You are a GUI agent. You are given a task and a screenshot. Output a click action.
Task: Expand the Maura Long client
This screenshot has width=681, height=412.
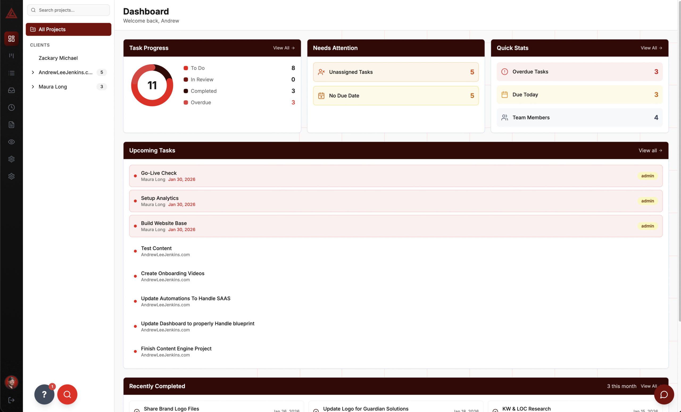click(x=33, y=86)
